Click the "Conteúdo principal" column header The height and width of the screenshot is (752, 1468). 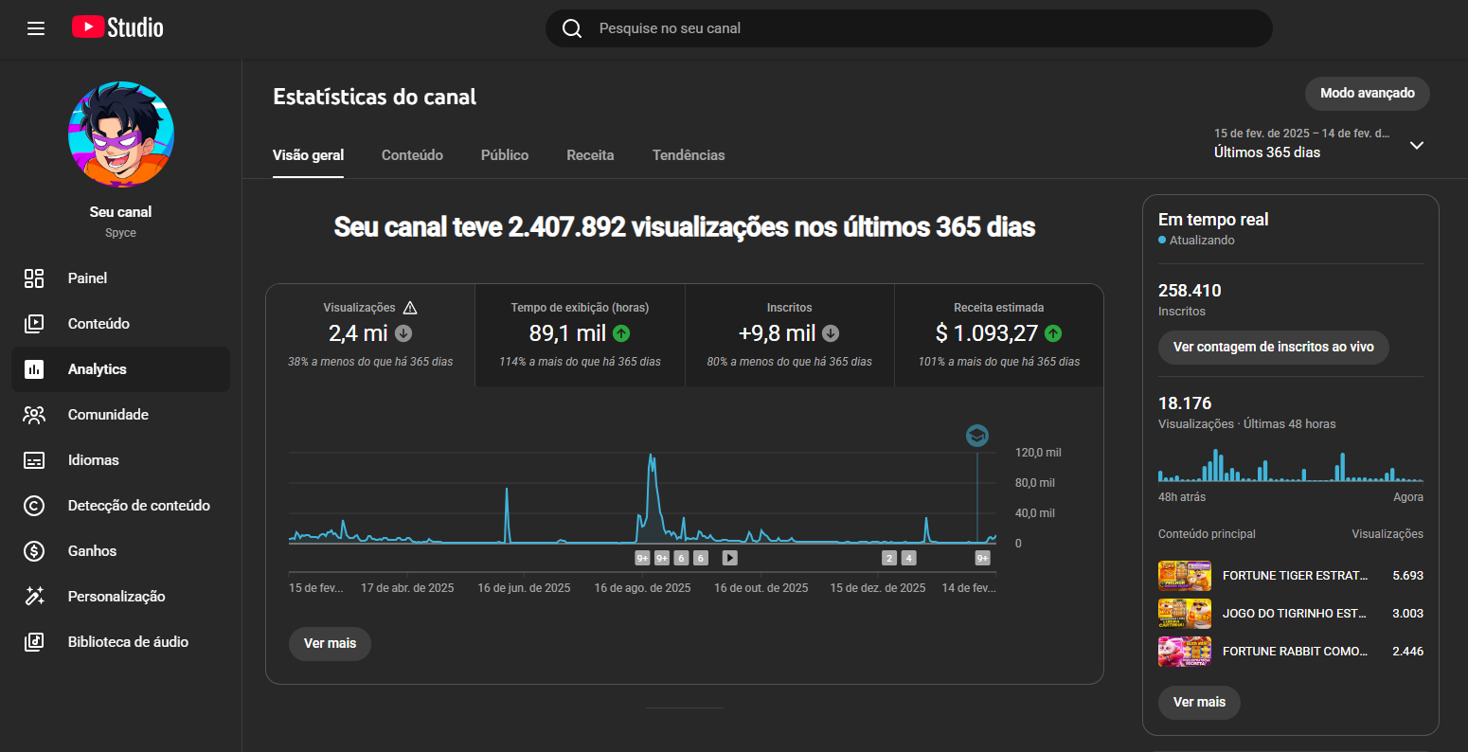click(x=1207, y=534)
